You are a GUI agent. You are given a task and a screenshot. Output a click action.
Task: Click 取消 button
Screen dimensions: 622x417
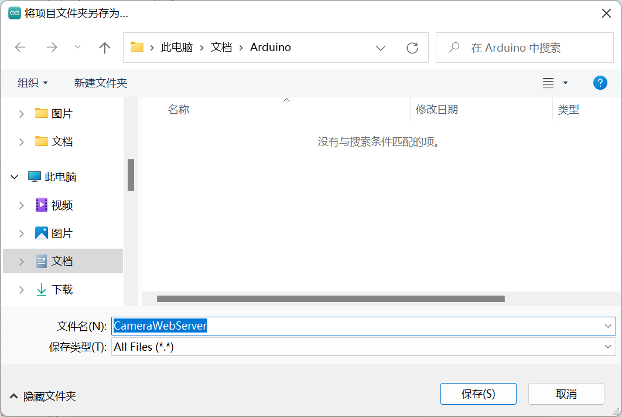coord(566,394)
